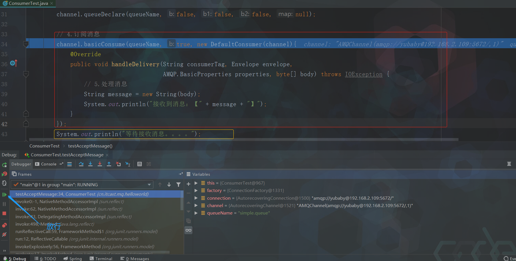Switch to the Debugger tab
Screen dimensions: 516x261
coord(21,164)
